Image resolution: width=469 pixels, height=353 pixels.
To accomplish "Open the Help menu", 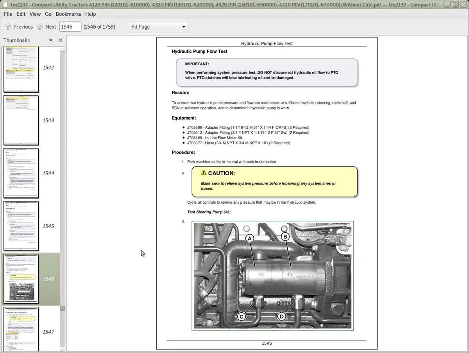I will click(x=90, y=14).
